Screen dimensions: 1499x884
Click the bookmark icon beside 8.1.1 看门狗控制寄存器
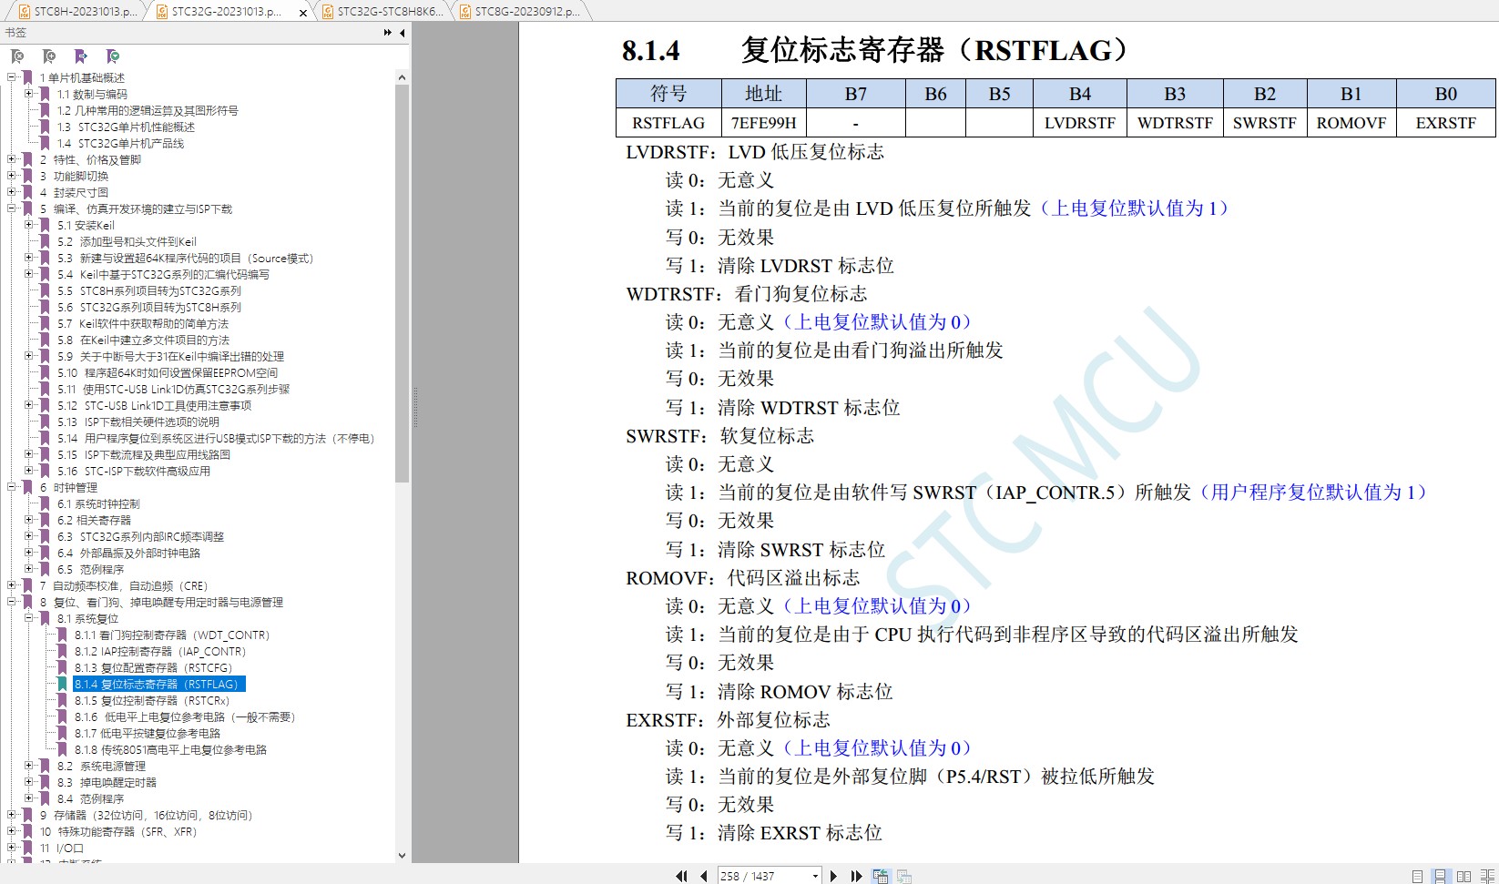62,635
